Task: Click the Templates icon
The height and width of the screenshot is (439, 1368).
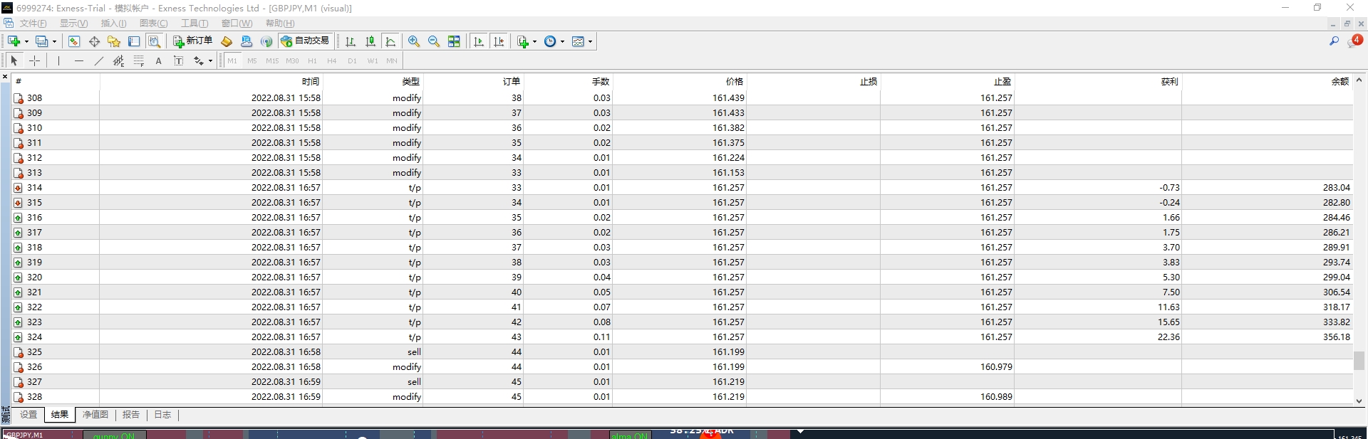Action: pos(578,41)
